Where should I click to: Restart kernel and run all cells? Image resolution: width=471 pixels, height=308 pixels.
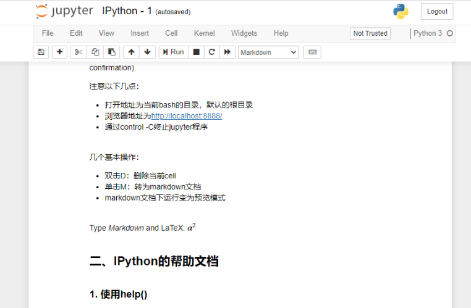click(227, 52)
